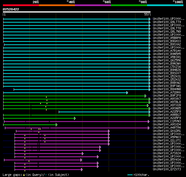Select the UniRef100_A9SN85 label

pos(167,109)
